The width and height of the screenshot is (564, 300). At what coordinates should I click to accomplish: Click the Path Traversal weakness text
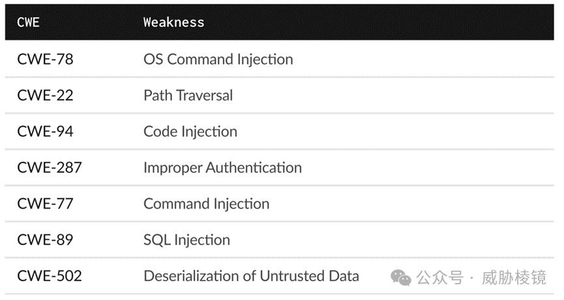[x=188, y=95]
